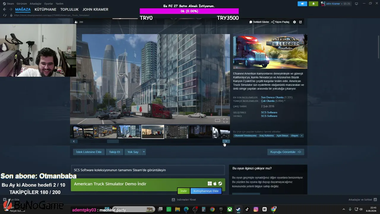This screenshot has width=380, height=214.
Task: Toggle theater mode on the media viewer
Action: pyautogui.click(x=218, y=120)
